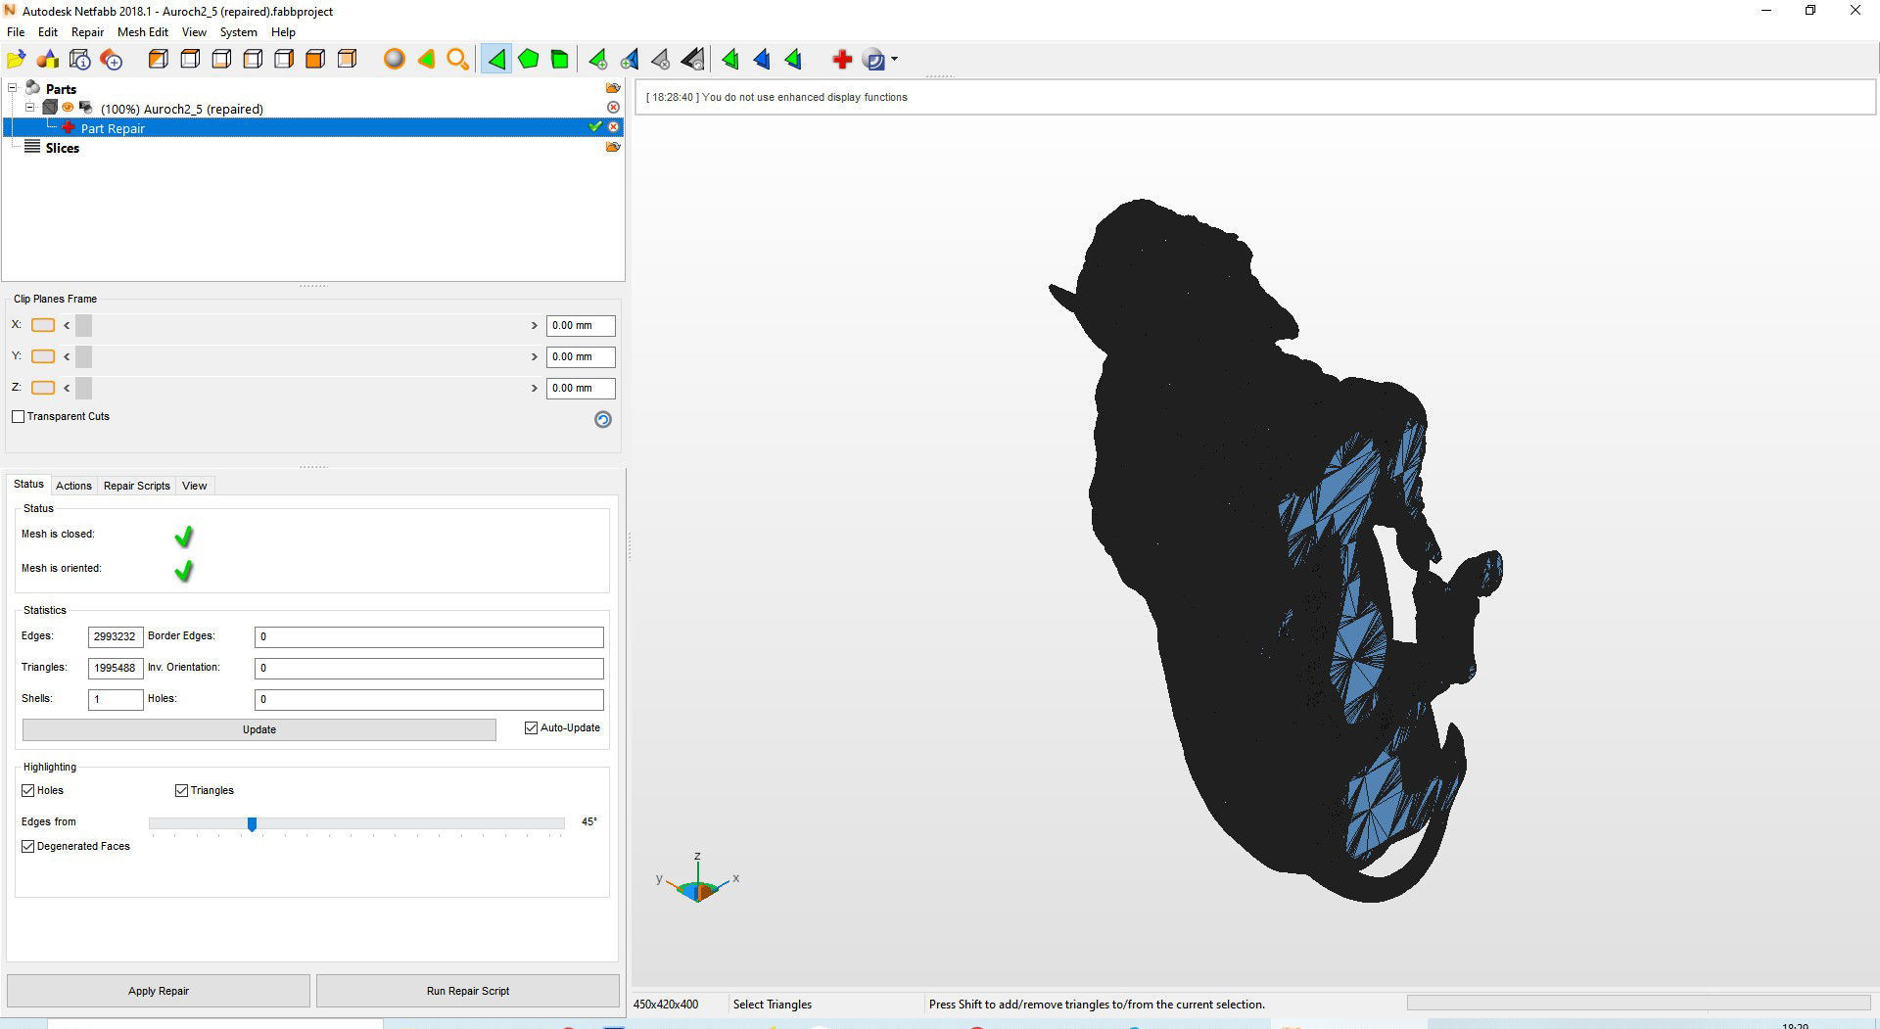Open the System menu

tap(239, 32)
